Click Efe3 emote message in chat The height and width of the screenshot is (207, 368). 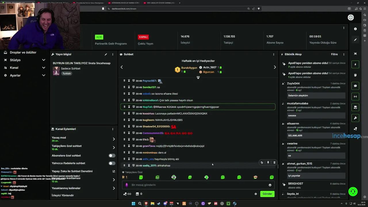pos(152,140)
